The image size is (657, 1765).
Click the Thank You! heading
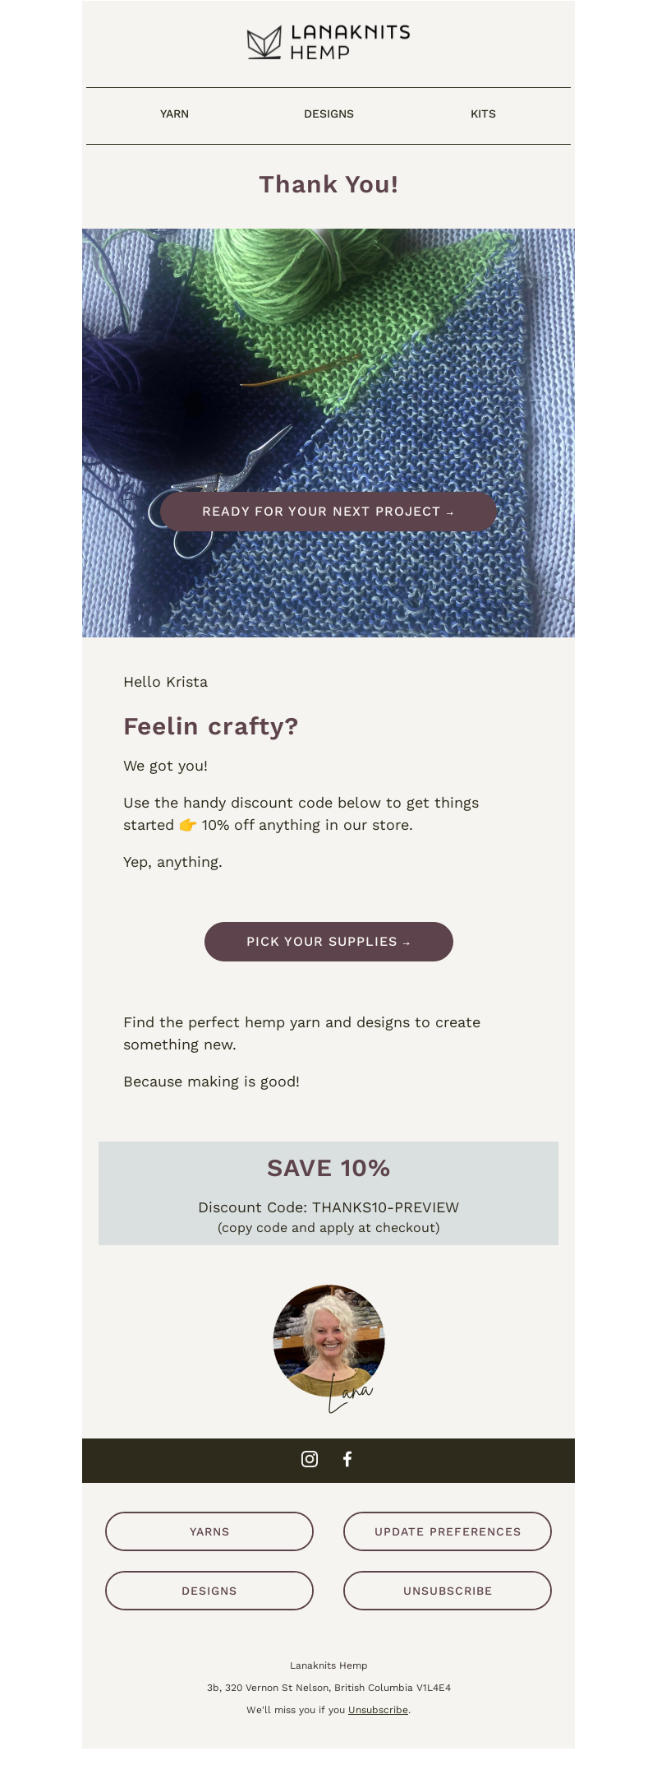tap(328, 185)
